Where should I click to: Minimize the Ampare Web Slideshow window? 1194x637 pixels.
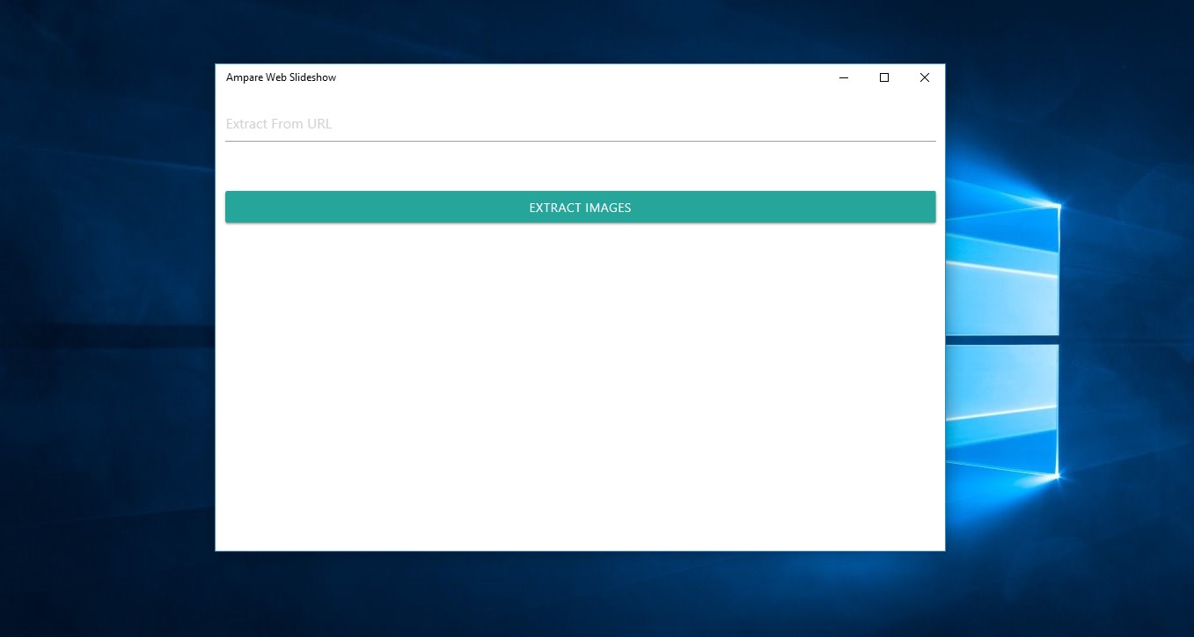[x=844, y=77]
